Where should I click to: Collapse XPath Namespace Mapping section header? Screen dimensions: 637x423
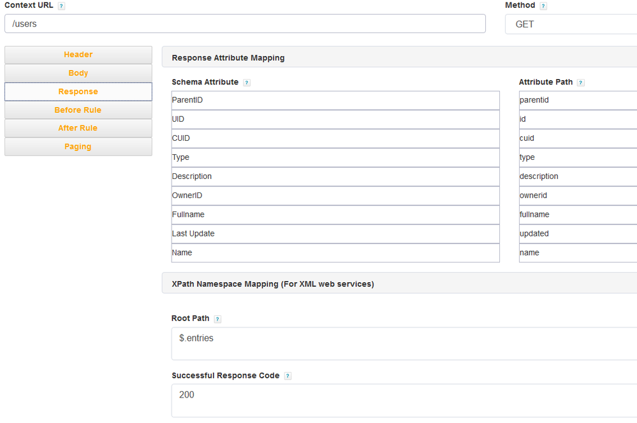(x=399, y=284)
